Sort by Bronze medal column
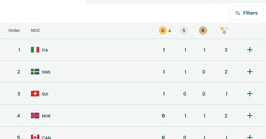Image resolution: width=266 pixels, height=139 pixels. pyautogui.click(x=203, y=30)
